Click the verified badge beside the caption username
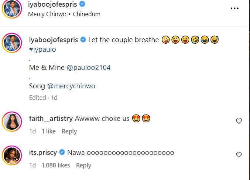Screen dimensions: 250x180 83,40
